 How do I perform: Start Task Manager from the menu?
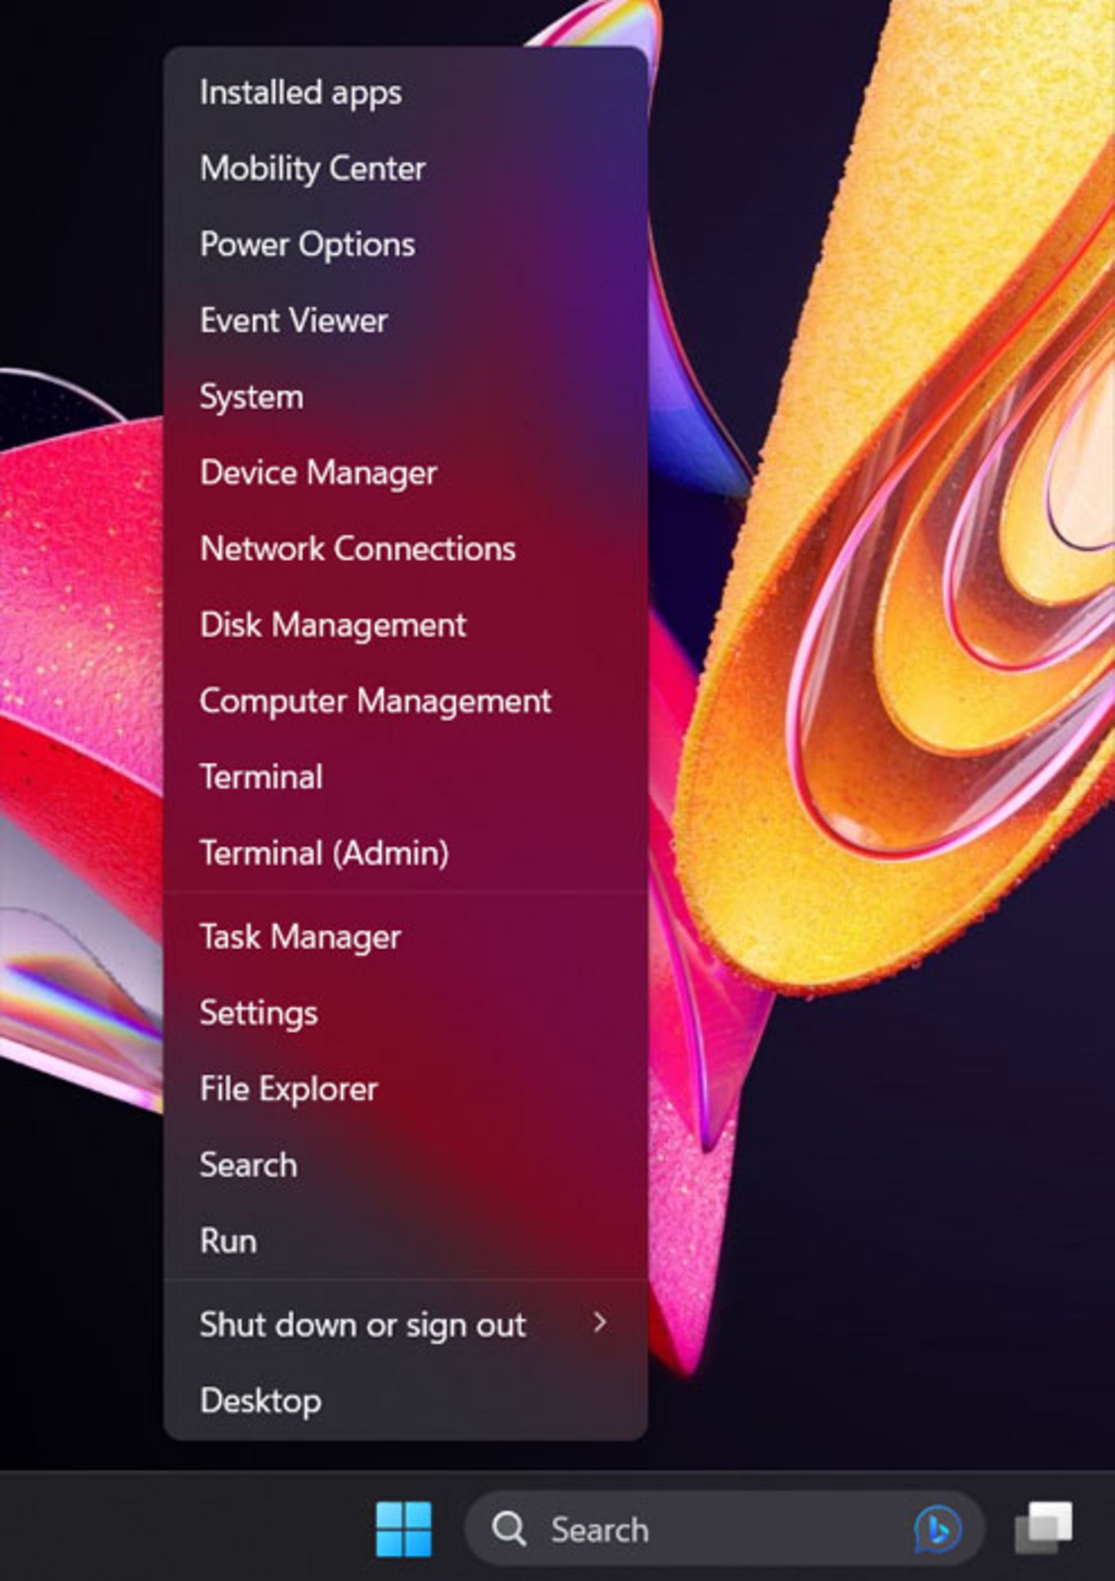[300, 937]
